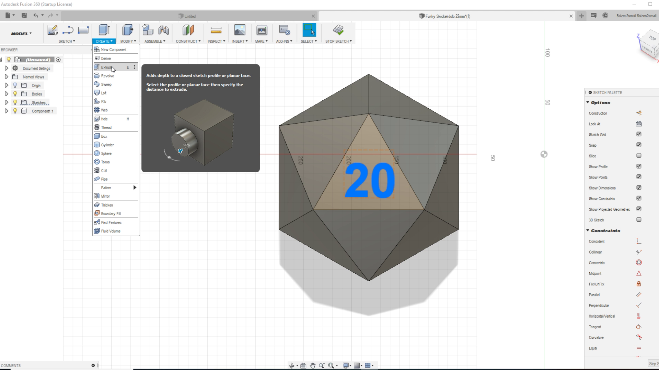Open the SKETCH menu tab
Image resolution: width=659 pixels, height=370 pixels.
pos(67,41)
